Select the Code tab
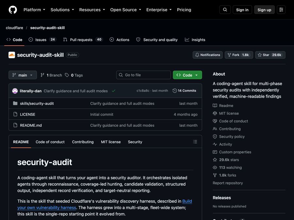Viewport: 294px width, 220px height. tap(14, 40)
